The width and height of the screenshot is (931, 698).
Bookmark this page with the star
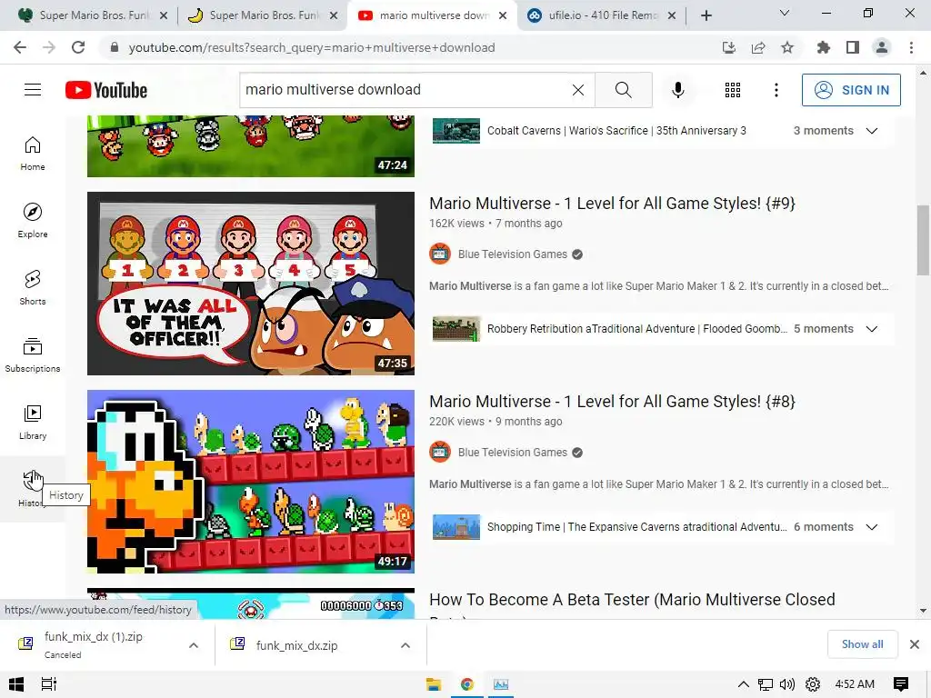click(787, 47)
